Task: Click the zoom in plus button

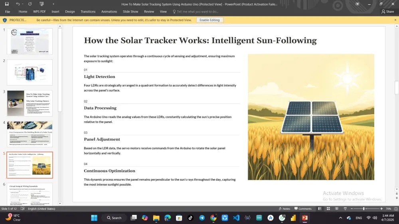Action: click(381, 209)
